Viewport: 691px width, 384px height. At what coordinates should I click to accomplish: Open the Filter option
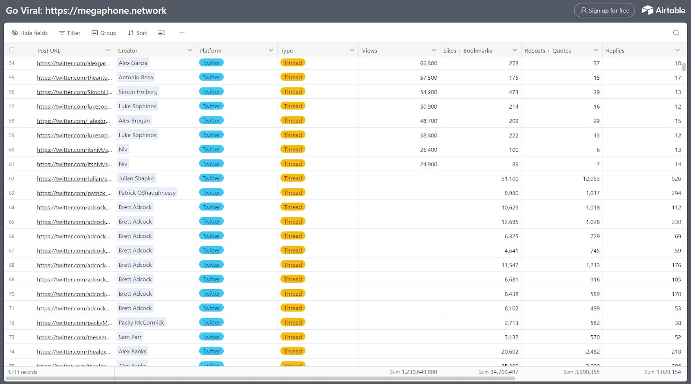(70, 33)
